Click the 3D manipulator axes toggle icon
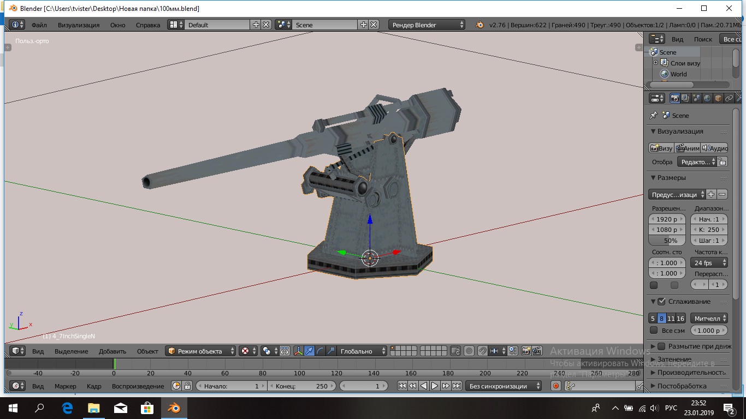 tap(298, 351)
